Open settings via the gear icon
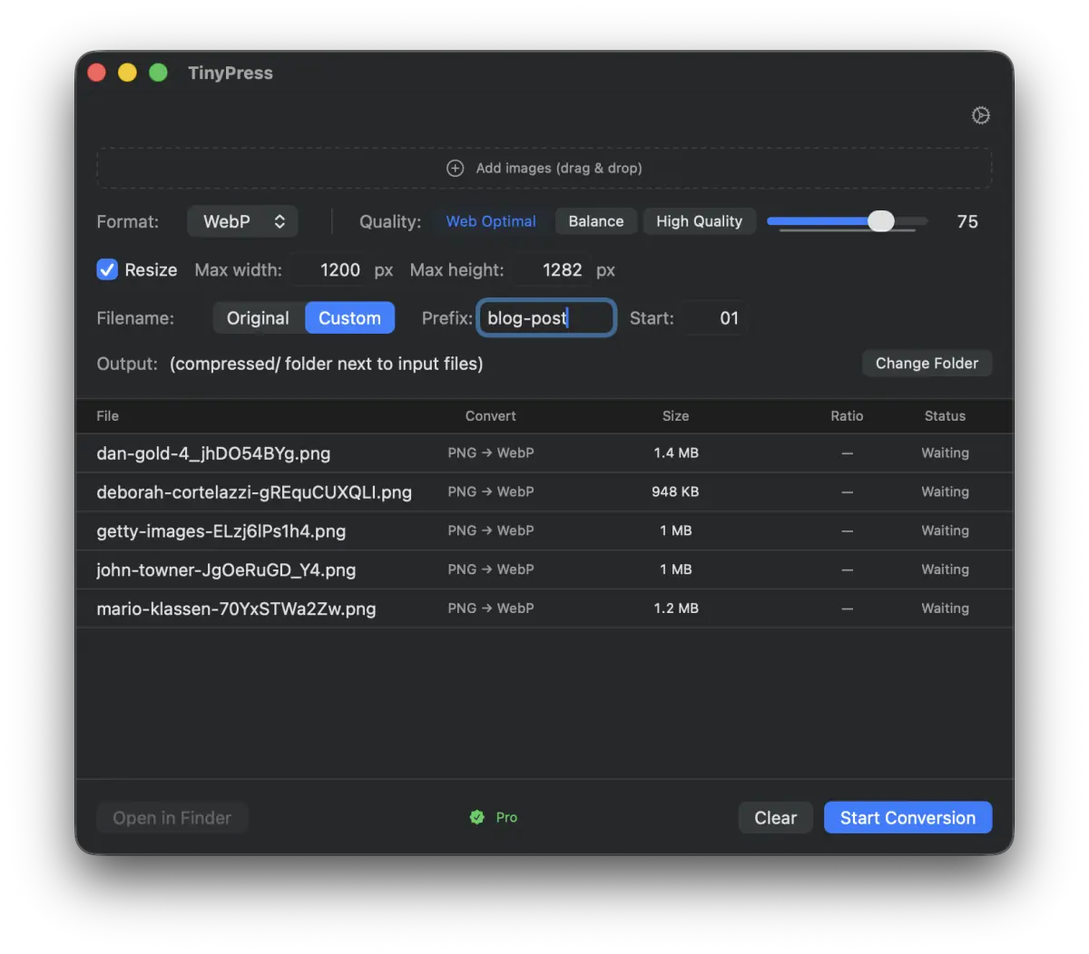The width and height of the screenshot is (1089, 954). pyautogui.click(x=980, y=115)
